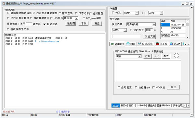Image resolution: width=195 pixels, height=118 pixels.
Task: Select the 串口A bottom tab
Action: click(124, 105)
